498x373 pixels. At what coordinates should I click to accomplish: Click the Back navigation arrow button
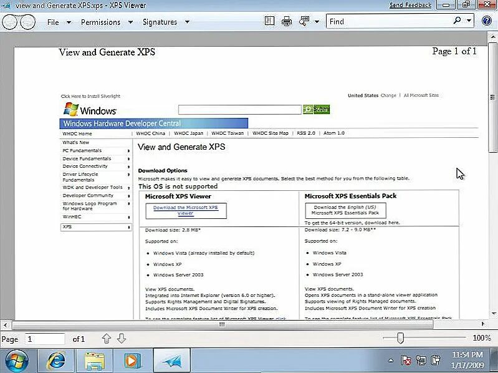click(x=9, y=22)
